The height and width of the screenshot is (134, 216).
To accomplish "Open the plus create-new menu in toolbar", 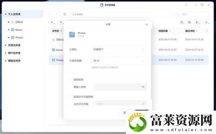I will [53, 22].
